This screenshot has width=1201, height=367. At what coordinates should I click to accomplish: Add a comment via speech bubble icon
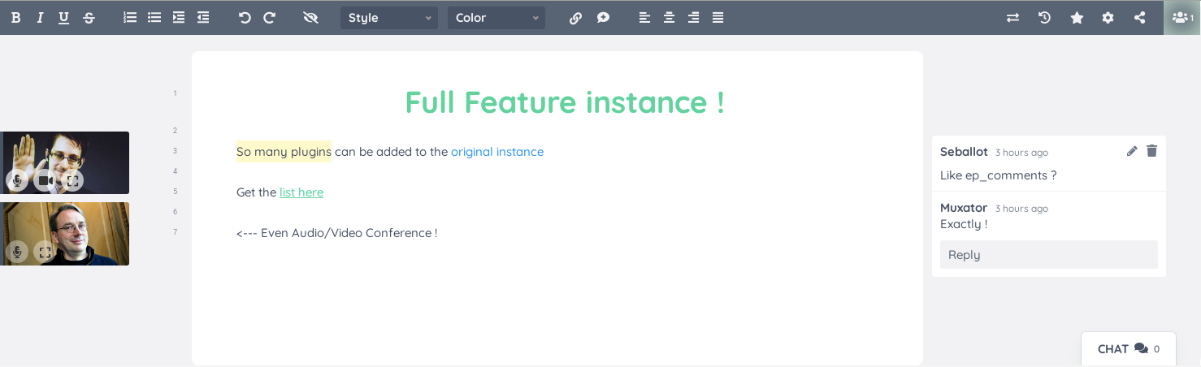tap(603, 18)
